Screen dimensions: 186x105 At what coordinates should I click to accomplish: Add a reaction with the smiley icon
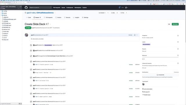coord(135,35)
